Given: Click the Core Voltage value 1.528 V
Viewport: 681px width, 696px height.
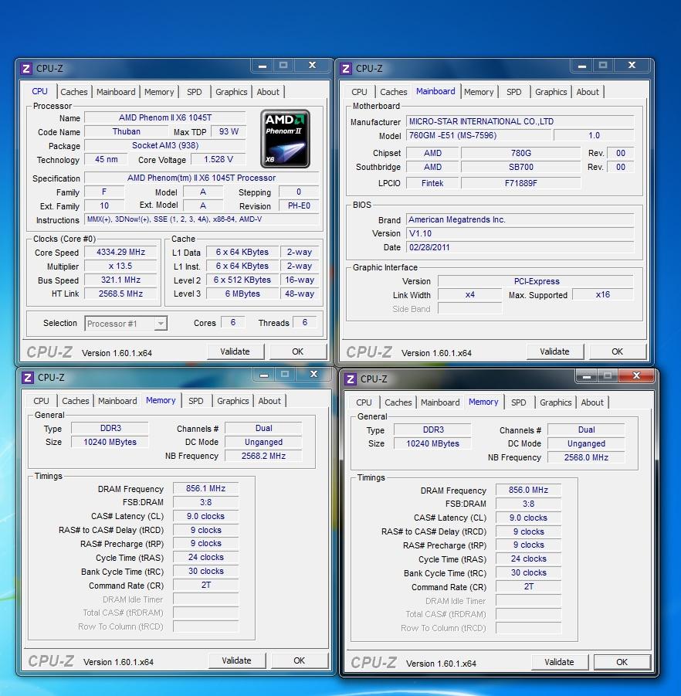Looking at the screenshot, I should coord(218,159).
